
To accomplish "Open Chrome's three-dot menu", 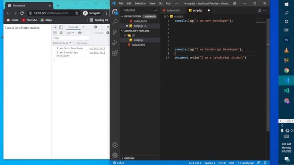I will tap(107, 13).
